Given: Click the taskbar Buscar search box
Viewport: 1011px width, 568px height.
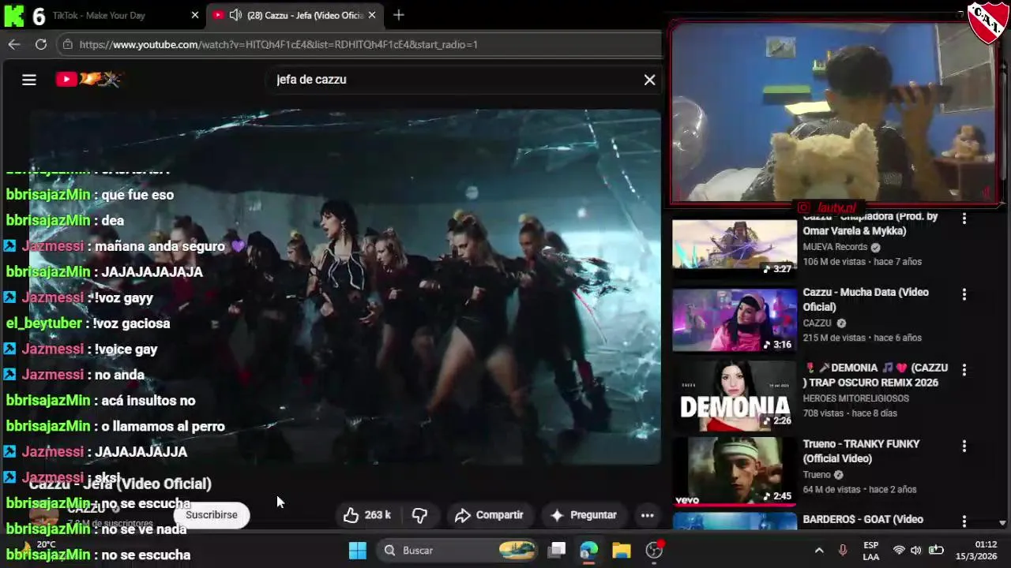Looking at the screenshot, I should click(457, 550).
